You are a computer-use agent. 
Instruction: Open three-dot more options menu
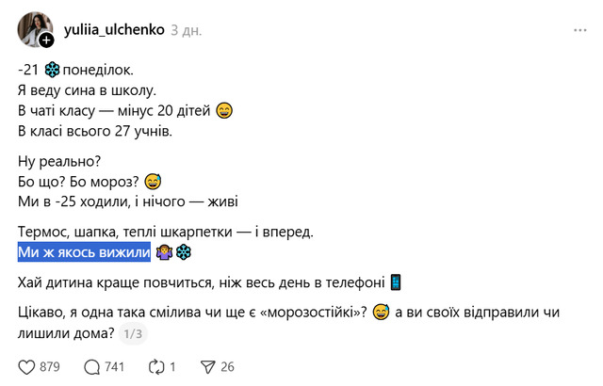point(580,30)
